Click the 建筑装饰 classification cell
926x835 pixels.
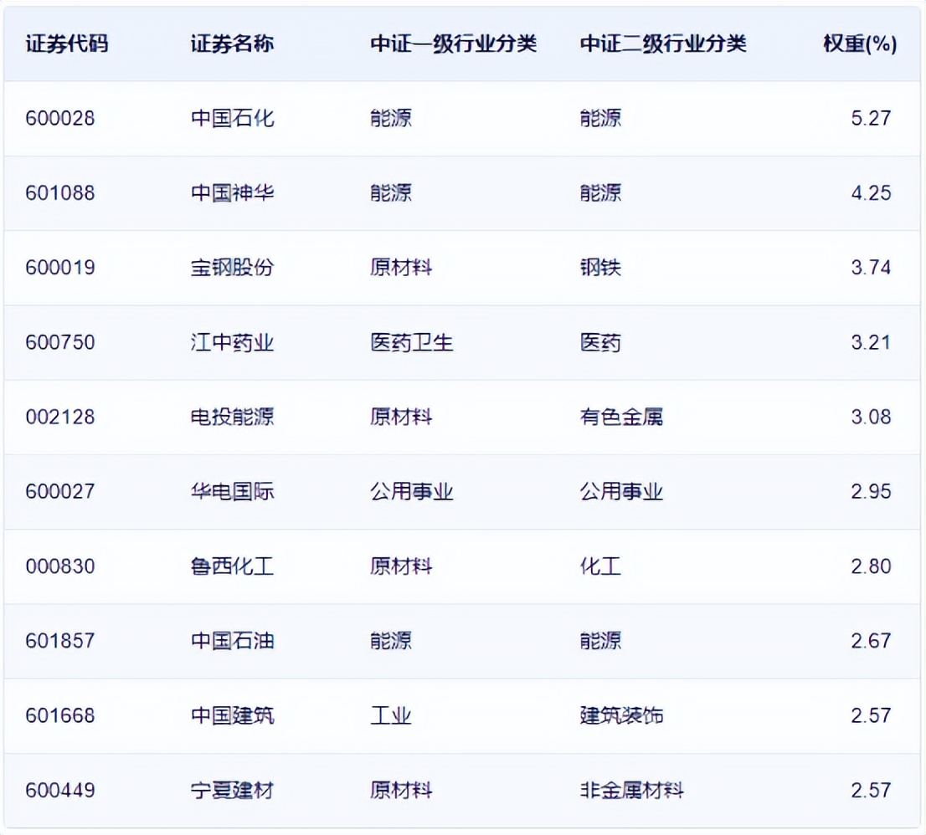click(x=621, y=715)
